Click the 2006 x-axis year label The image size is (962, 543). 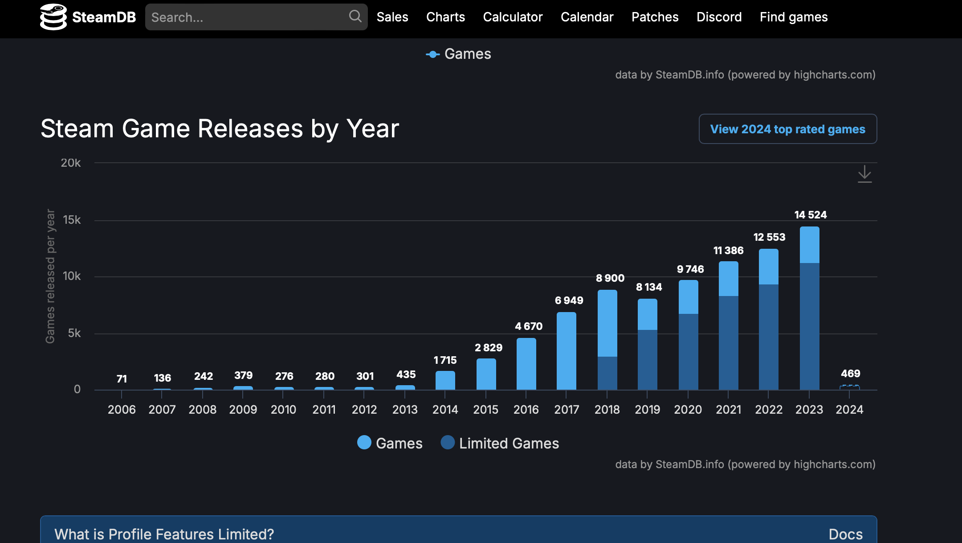(122, 409)
